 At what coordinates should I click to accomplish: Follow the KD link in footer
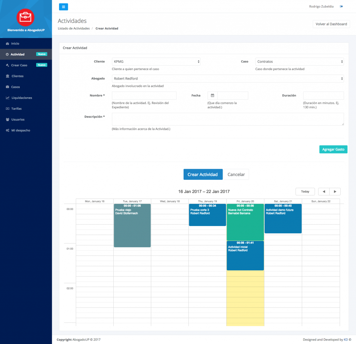[346, 339]
